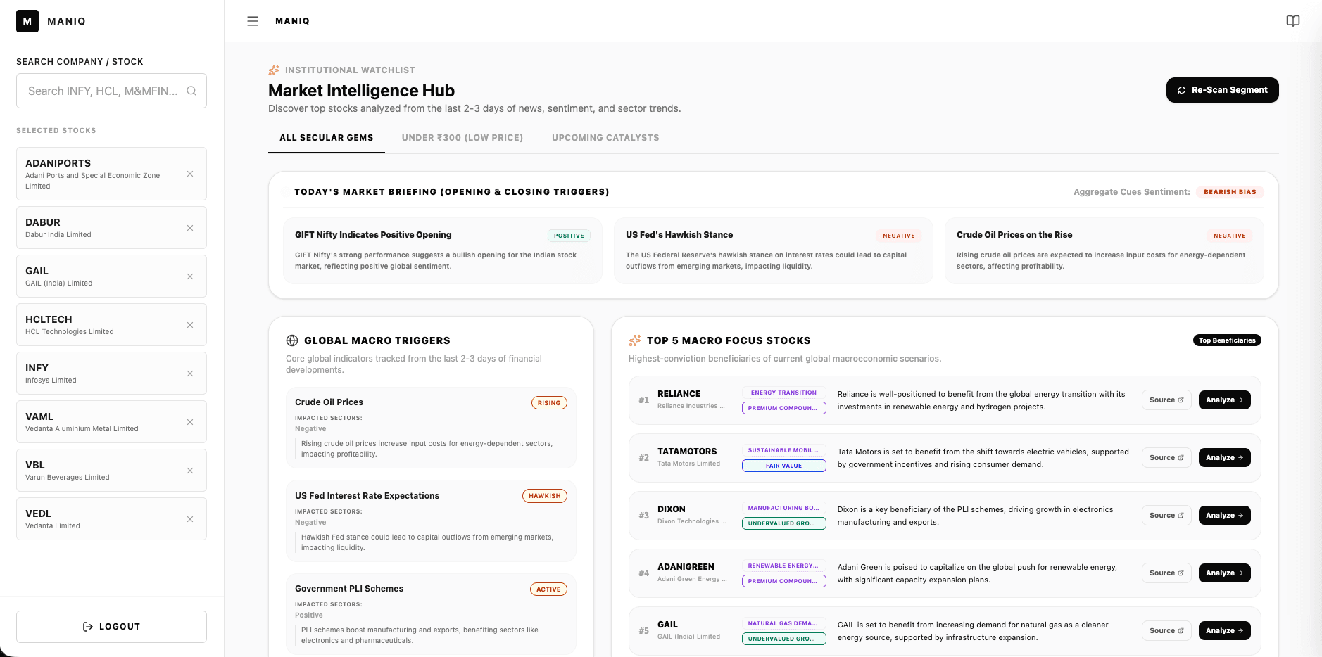Open Source link for RELIANCE
Viewport: 1322px width, 657px height.
tap(1167, 400)
